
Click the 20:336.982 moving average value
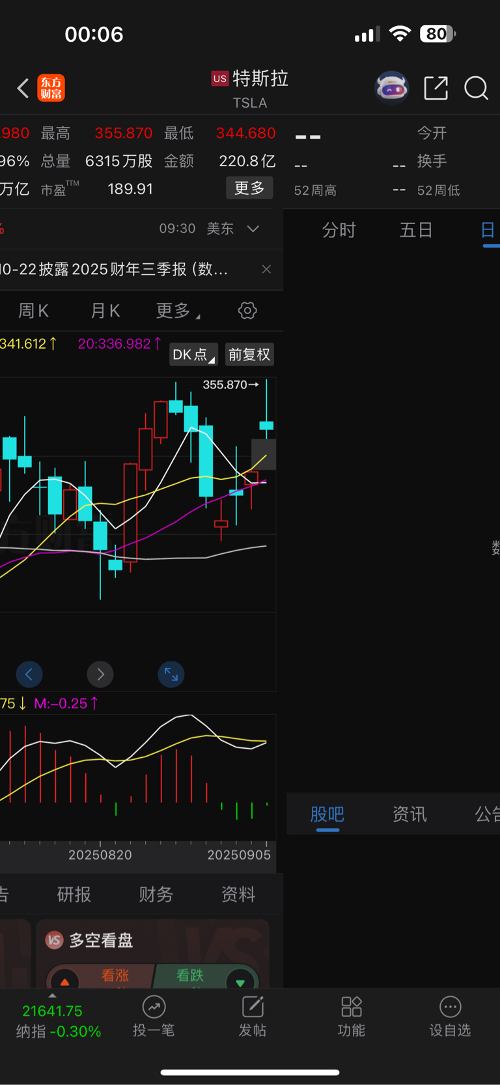pyautogui.click(x=119, y=343)
